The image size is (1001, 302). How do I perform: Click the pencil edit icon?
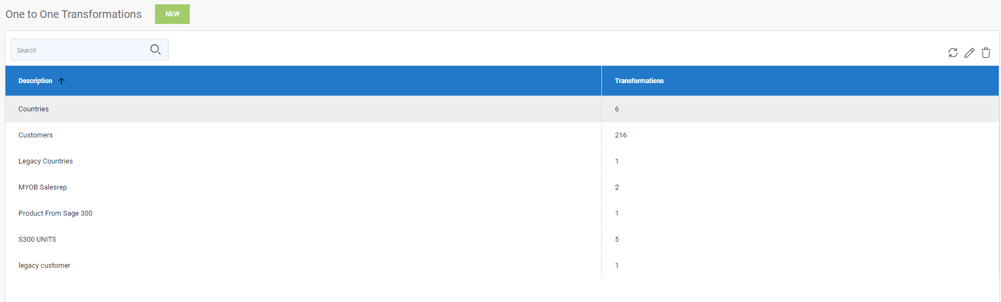click(969, 53)
